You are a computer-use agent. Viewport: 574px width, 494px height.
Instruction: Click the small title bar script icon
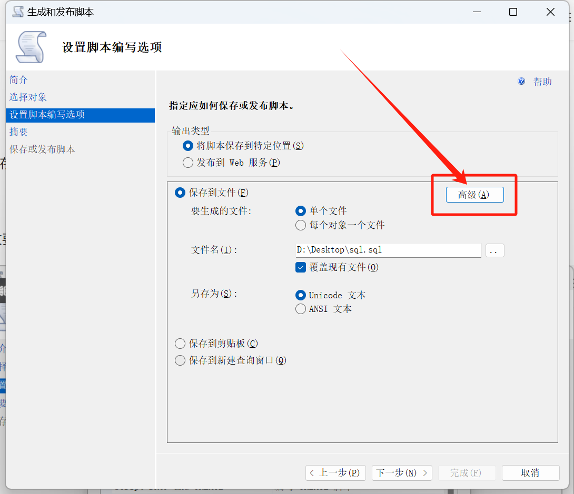(18, 12)
